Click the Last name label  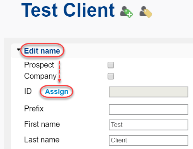[x=42, y=140]
